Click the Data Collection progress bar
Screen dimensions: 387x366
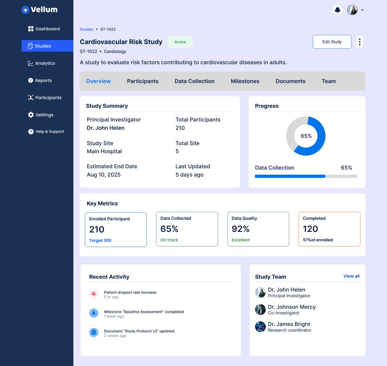306,176
